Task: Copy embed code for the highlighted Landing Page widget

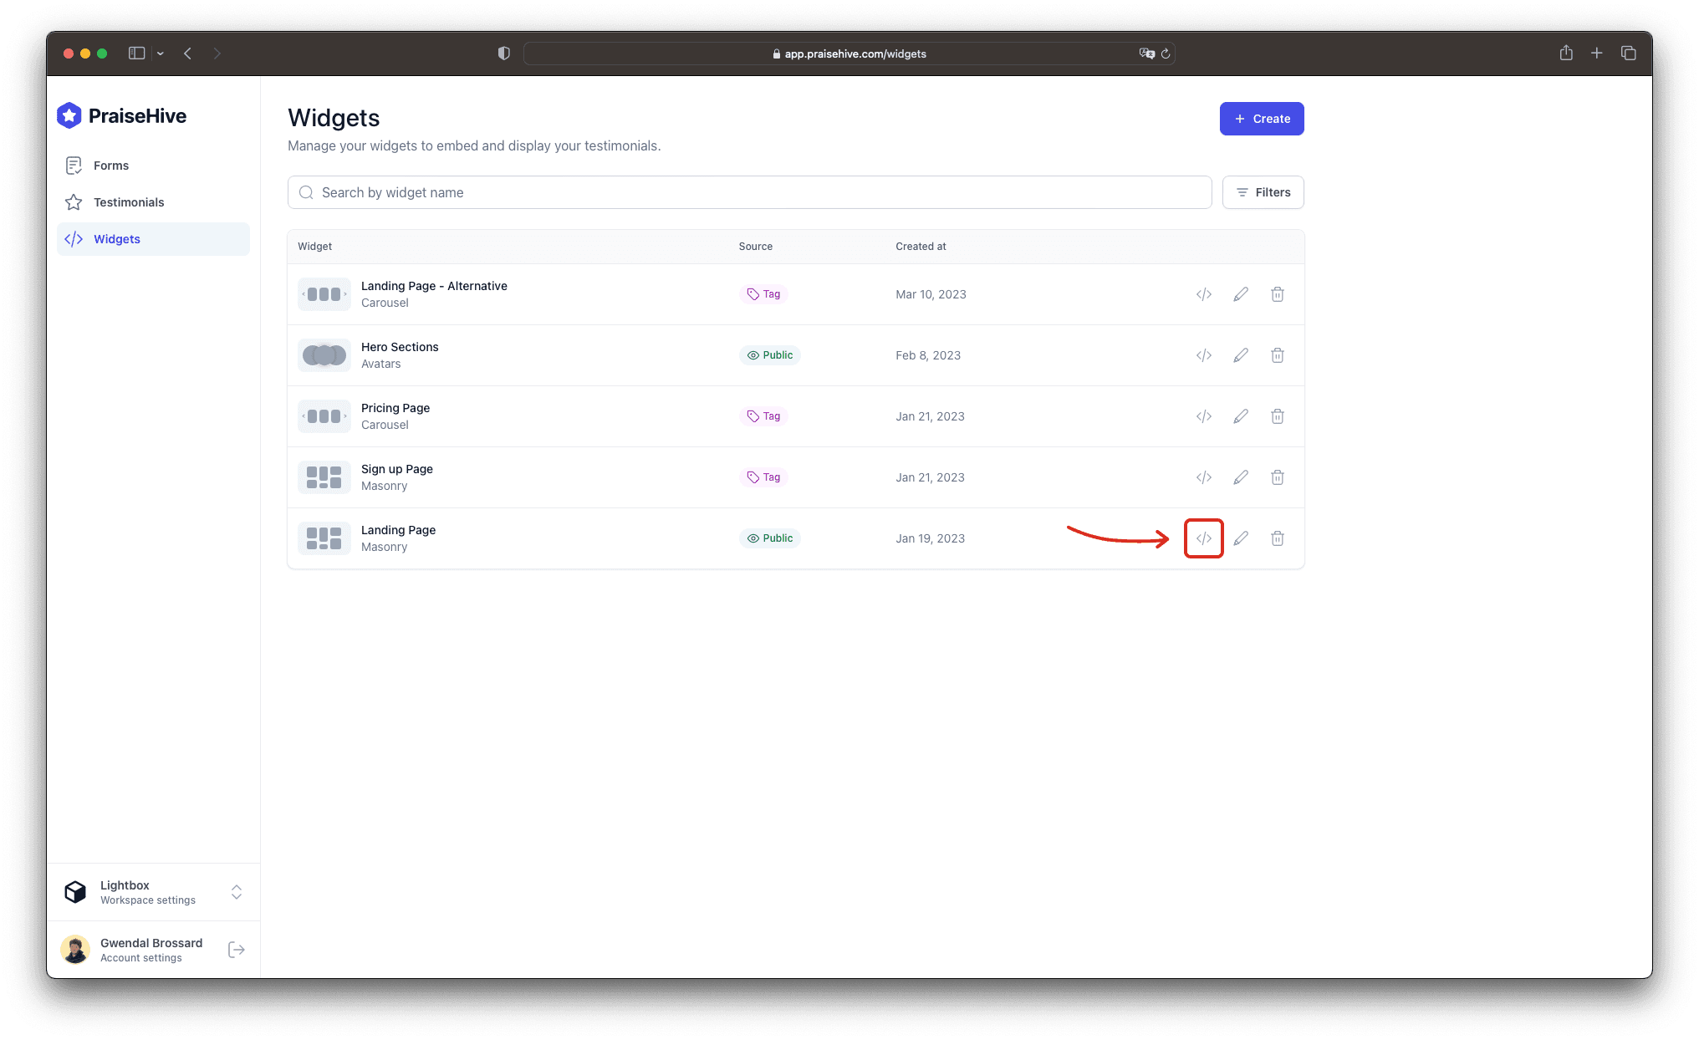Action: [x=1203, y=538]
